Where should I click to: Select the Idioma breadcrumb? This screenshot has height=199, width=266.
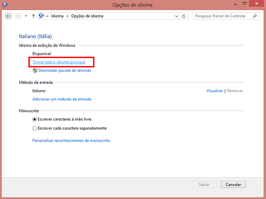57,16
